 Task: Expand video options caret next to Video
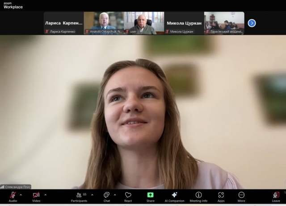tap(46, 195)
